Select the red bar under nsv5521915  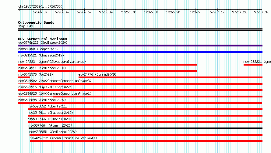pyautogui.click(x=140, y=90)
